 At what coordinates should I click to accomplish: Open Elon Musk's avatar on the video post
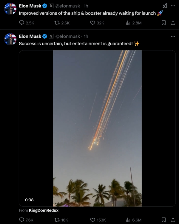tap(10, 39)
